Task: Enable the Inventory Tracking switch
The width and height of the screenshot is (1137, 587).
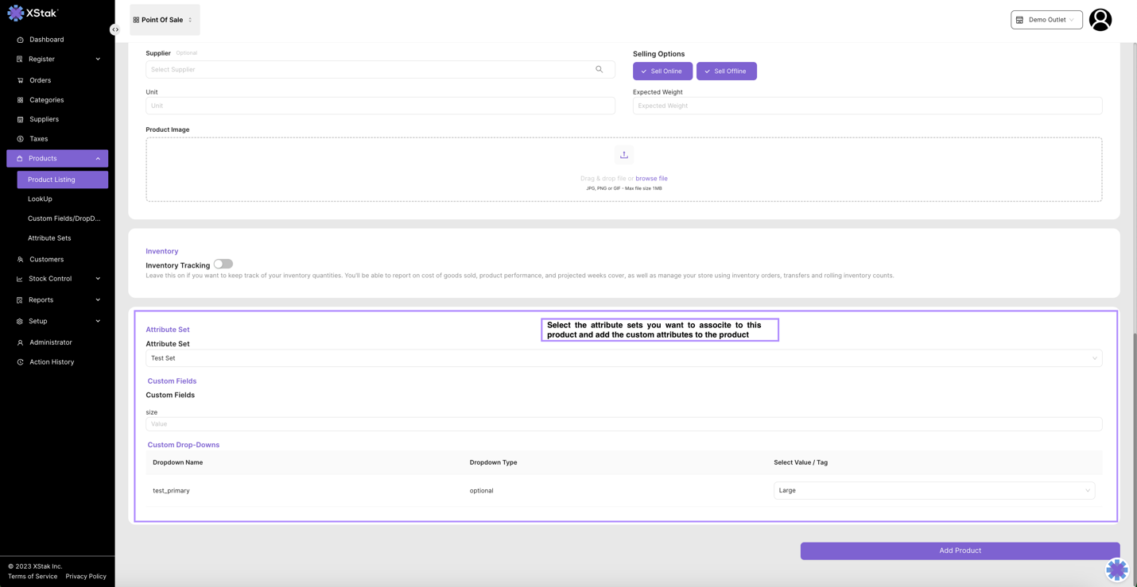Action: pyautogui.click(x=223, y=265)
